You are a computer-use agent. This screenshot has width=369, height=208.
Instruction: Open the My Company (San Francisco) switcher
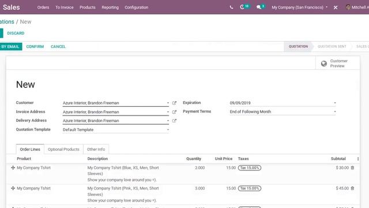point(299,8)
